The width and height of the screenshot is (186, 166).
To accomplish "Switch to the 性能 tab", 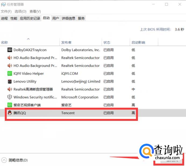I will click(x=14, y=18).
